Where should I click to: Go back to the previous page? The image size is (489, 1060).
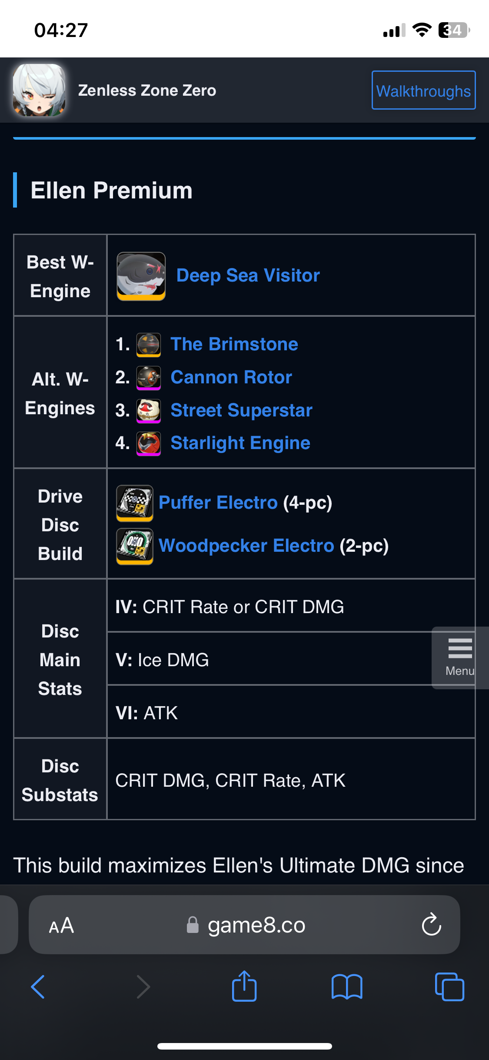tap(38, 987)
